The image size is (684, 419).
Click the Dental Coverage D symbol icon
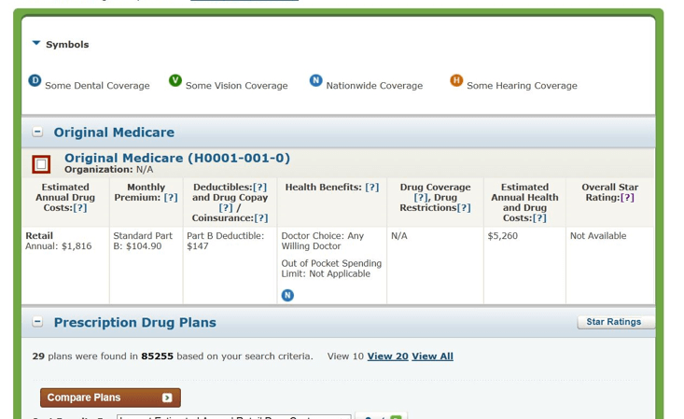click(x=35, y=81)
